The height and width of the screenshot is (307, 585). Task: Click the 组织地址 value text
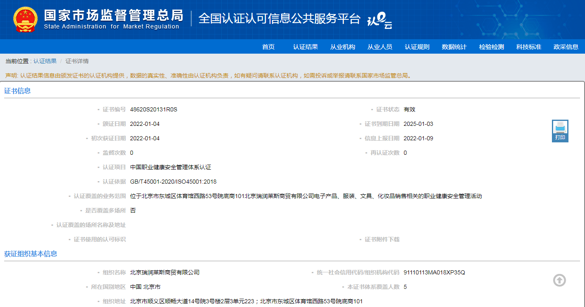pyautogui.click(x=246, y=301)
